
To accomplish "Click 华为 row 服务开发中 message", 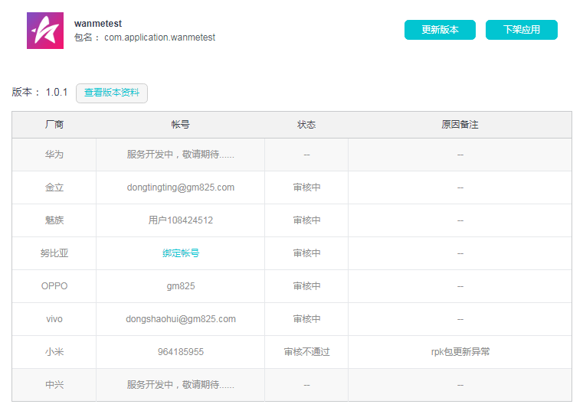I will coord(181,155).
